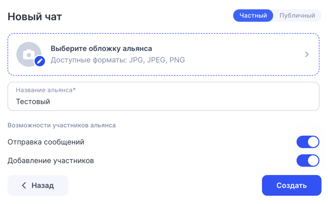328x204 pixels.
Task: Disable the Отправка сообщений toggle
Action: click(x=308, y=142)
